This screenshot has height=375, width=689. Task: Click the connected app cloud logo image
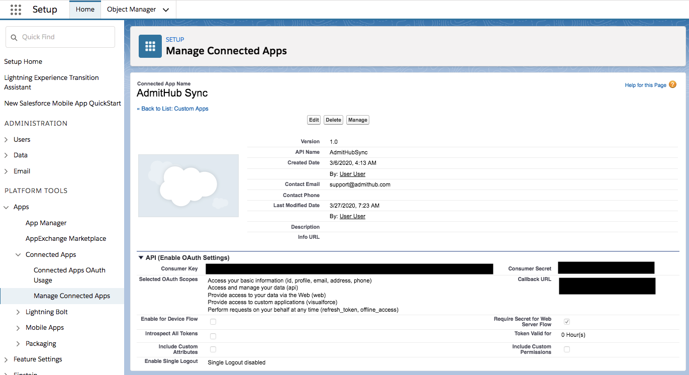click(188, 185)
